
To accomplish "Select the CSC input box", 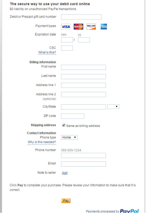I will pyautogui.click(x=67, y=48).
